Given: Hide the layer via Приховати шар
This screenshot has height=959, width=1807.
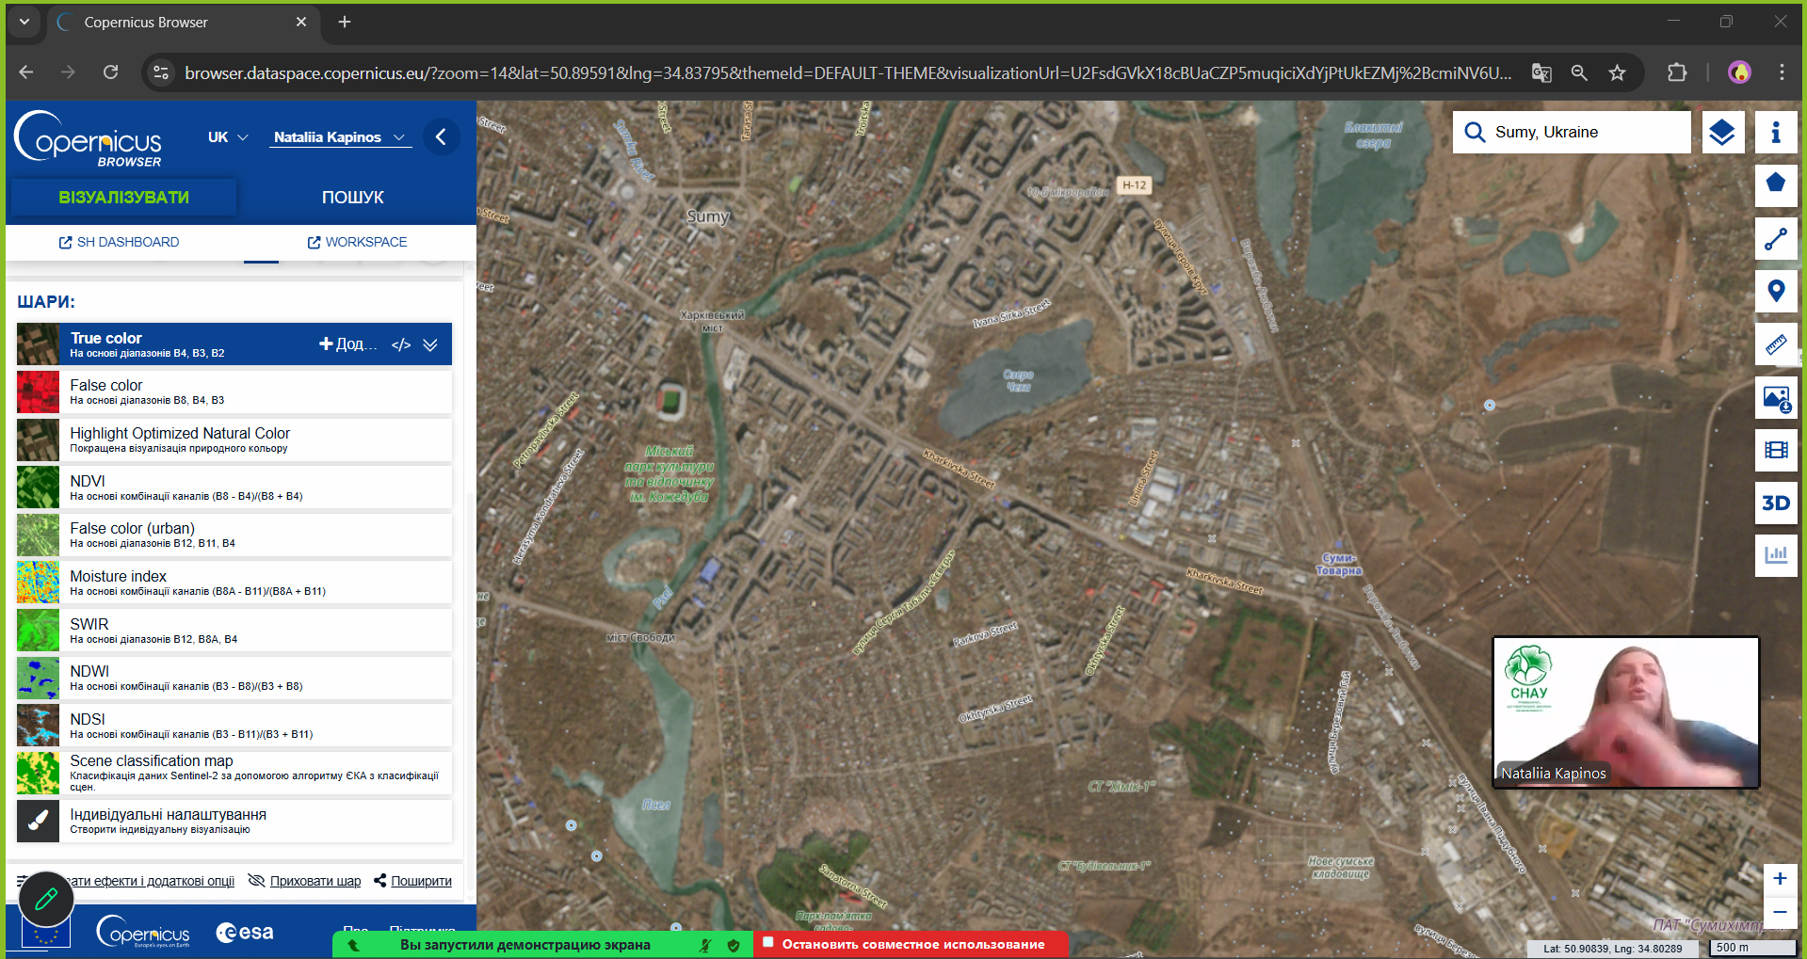Looking at the screenshot, I should tap(305, 881).
